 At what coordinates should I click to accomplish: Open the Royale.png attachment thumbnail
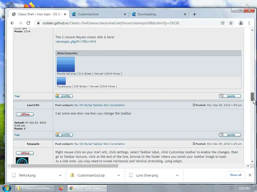click(x=61, y=81)
